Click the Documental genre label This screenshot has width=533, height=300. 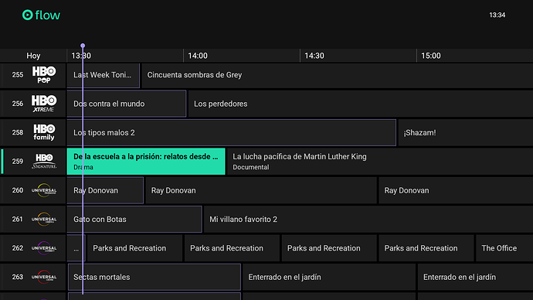(x=251, y=167)
